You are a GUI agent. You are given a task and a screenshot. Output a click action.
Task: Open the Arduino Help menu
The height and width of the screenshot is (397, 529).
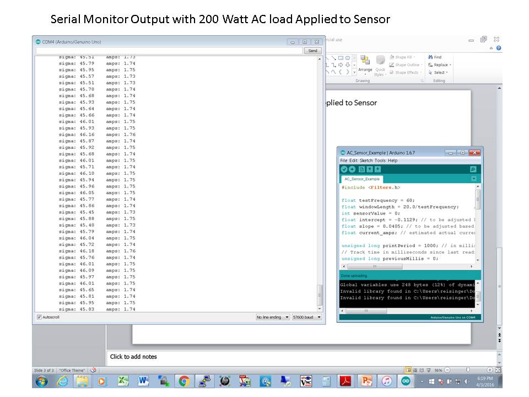(392, 160)
